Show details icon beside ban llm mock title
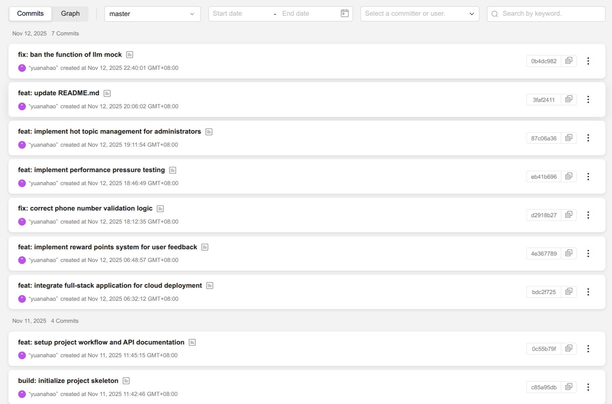Screen dimensions: 612x404 pyautogui.click(x=130, y=55)
